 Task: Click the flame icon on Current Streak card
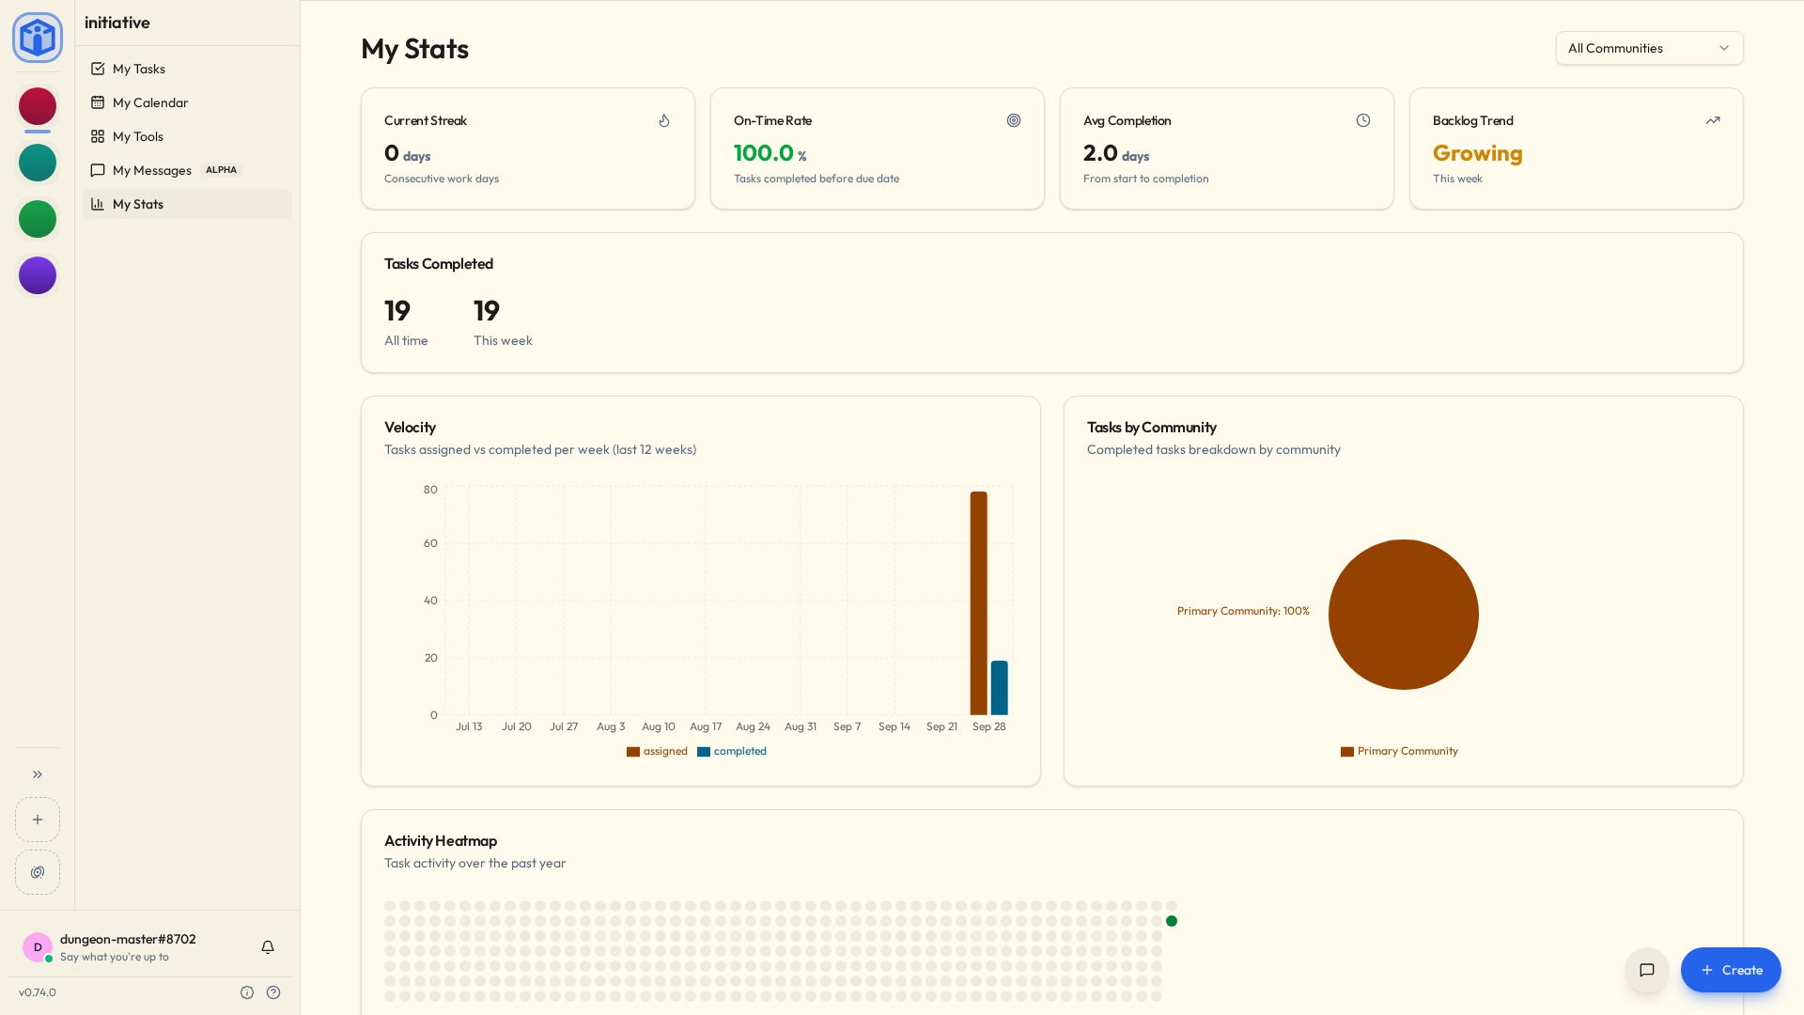664,120
